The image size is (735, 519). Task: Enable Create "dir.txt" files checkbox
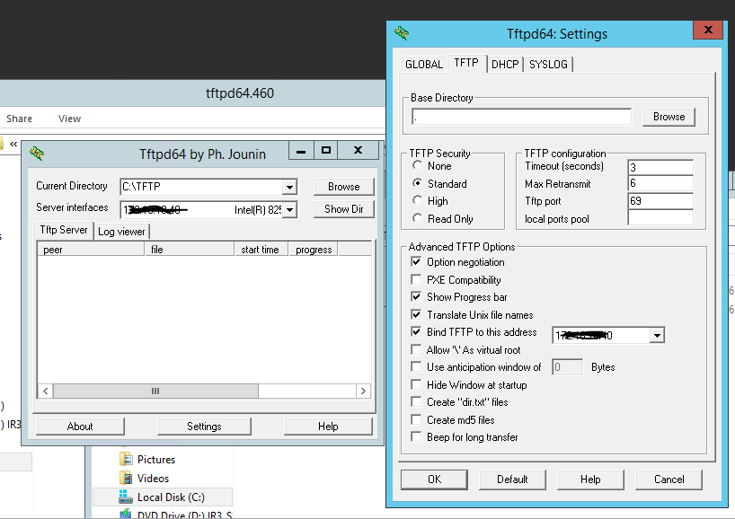(x=416, y=402)
